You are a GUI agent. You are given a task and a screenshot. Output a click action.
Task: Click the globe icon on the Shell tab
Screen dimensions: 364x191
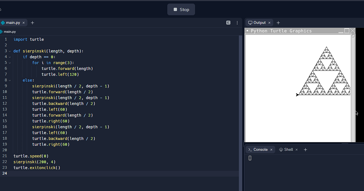[281, 149]
